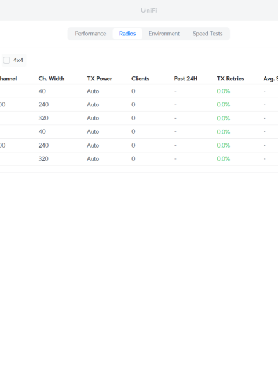Select first row with 40 channel width
Screen dimensions: 278x376
pyautogui.click(x=139, y=91)
